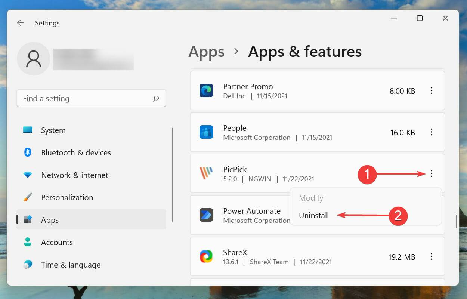Click the People app icon
Viewport: 467px width, 299px height.
tap(206, 132)
